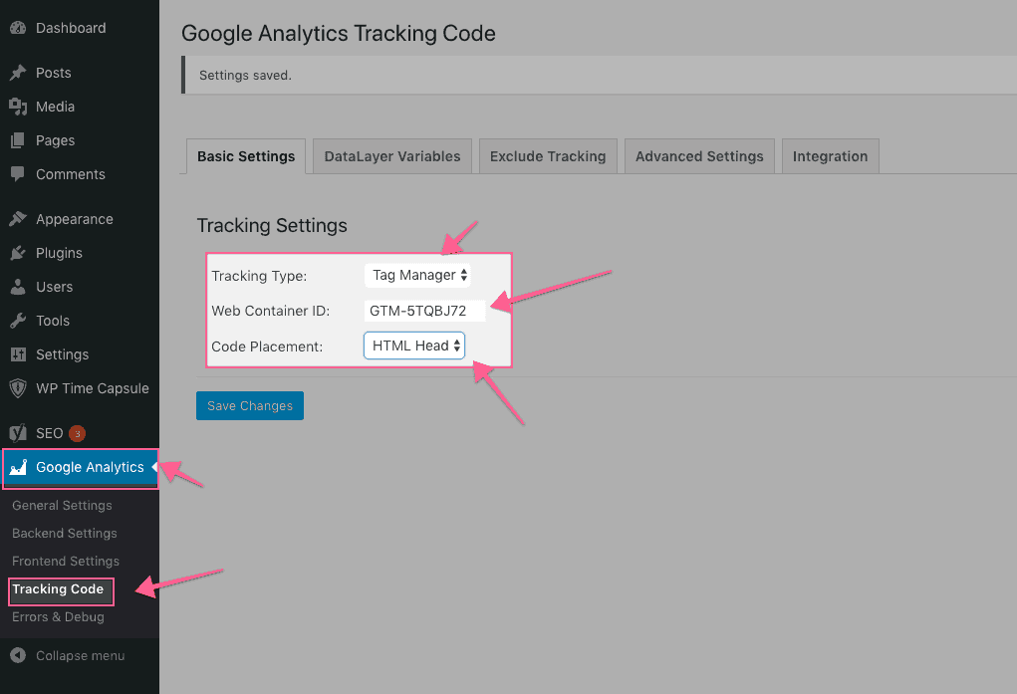Open the Tools menu item
The image size is (1017, 694).
pyautogui.click(x=79, y=321)
